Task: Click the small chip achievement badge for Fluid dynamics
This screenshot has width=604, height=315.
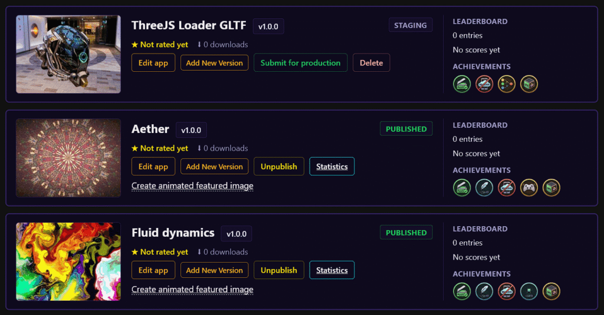Action: coord(529,291)
